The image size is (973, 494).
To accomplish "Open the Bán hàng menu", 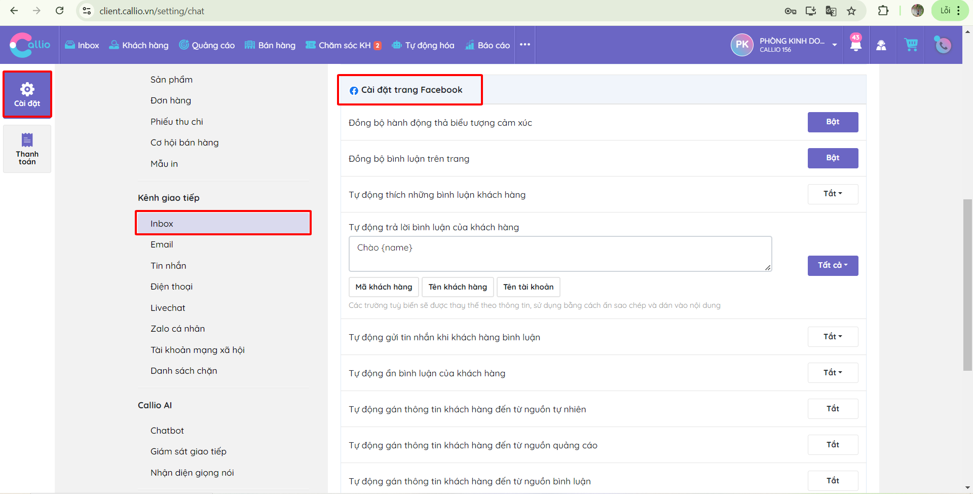I will point(270,45).
